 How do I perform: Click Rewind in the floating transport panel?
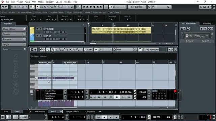click(x=99, y=97)
